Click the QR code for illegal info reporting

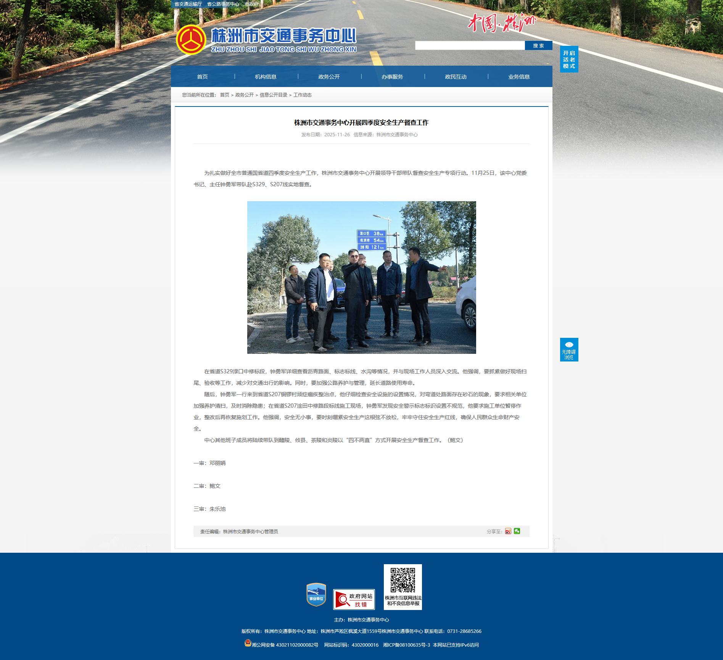(403, 580)
